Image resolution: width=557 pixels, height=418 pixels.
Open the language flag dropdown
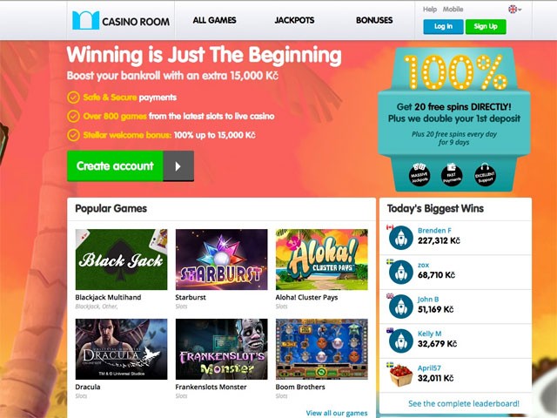click(x=514, y=10)
